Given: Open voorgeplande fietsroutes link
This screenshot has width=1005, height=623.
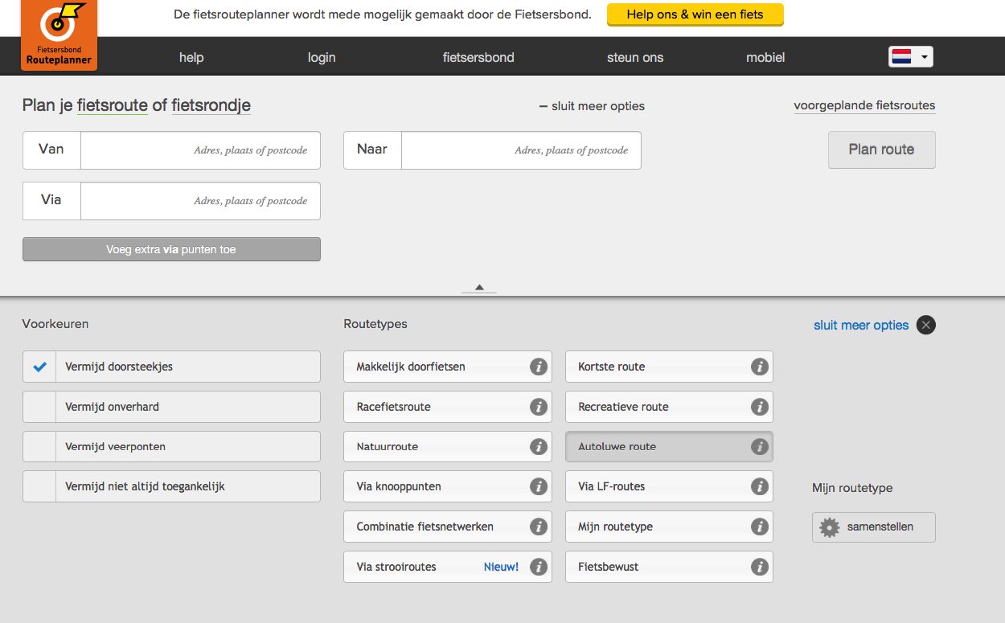Looking at the screenshot, I should tap(864, 105).
